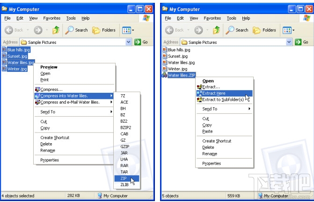
Task: Toggle Folders pane in right window
Action: tap(264, 30)
